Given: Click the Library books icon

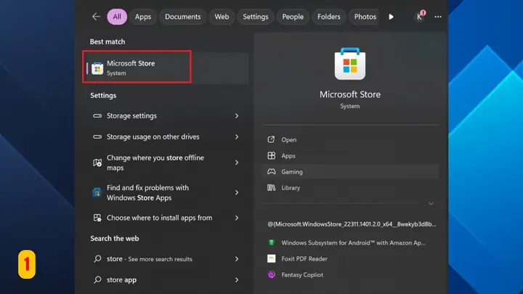Looking at the screenshot, I should (x=271, y=188).
